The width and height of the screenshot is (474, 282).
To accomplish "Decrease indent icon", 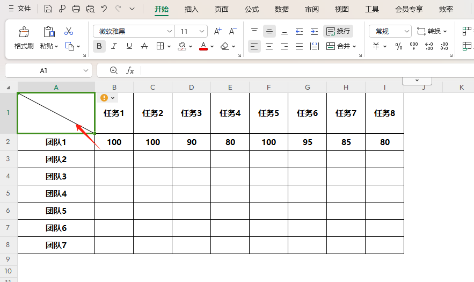I will point(299,31).
